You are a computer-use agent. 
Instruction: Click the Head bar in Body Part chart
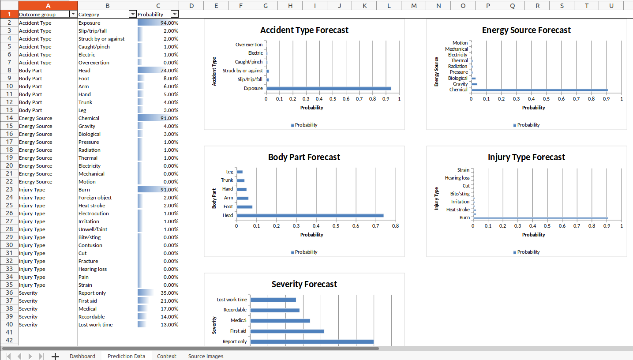pos(310,215)
